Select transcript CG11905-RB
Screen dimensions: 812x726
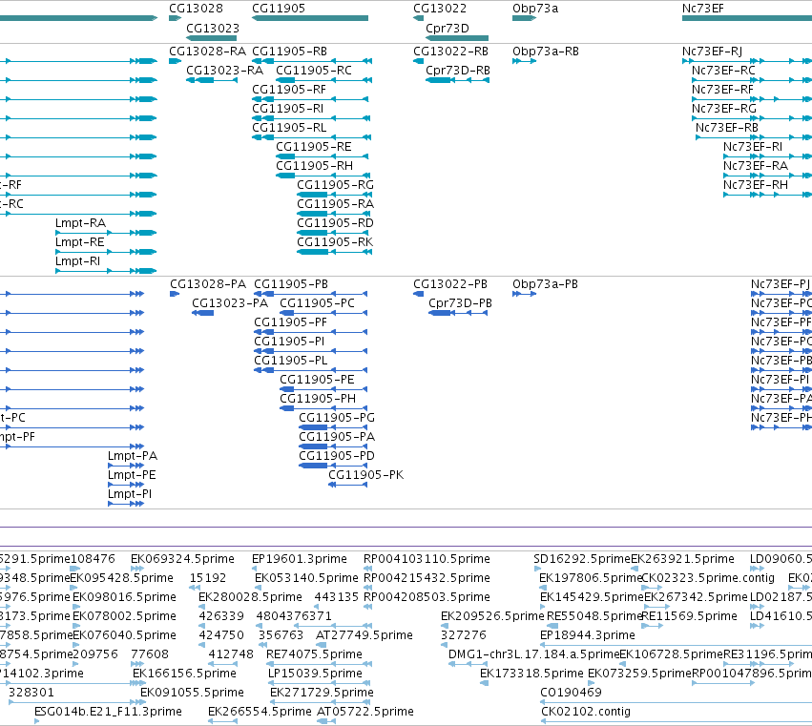pos(289,52)
